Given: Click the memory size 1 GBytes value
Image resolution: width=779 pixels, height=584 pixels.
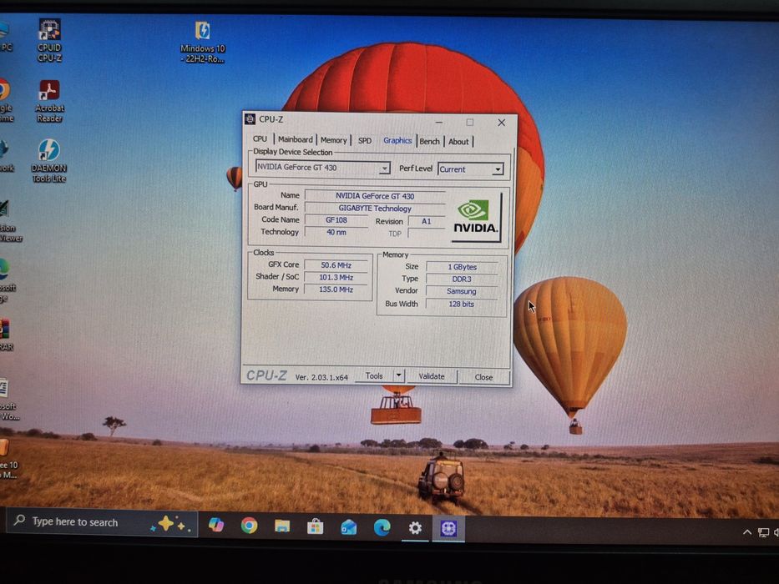Looking at the screenshot, I should pos(462,267).
